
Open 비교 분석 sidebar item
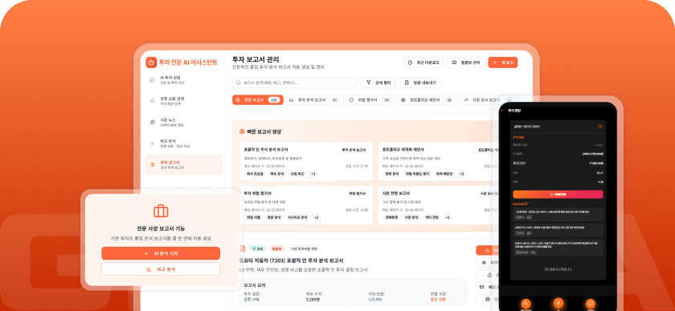[x=183, y=143]
